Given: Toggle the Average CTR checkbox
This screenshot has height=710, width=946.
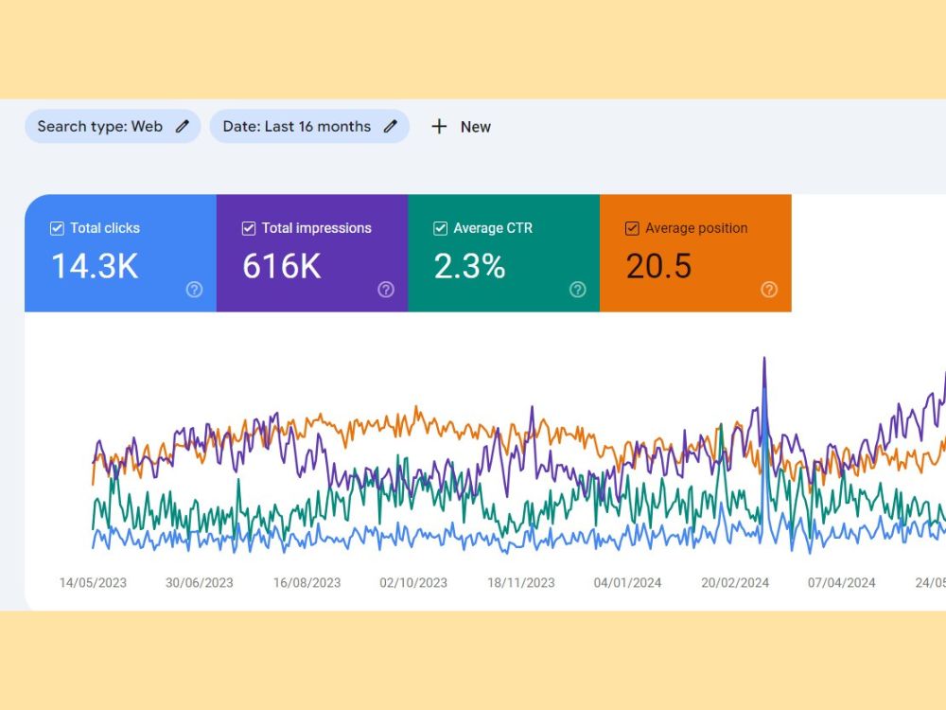Looking at the screenshot, I should pos(441,228).
